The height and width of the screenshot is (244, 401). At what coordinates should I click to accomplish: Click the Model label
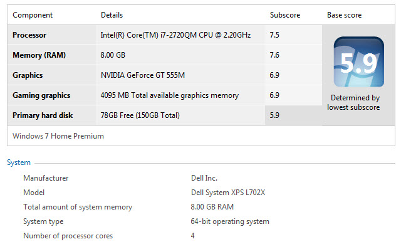coord(34,193)
